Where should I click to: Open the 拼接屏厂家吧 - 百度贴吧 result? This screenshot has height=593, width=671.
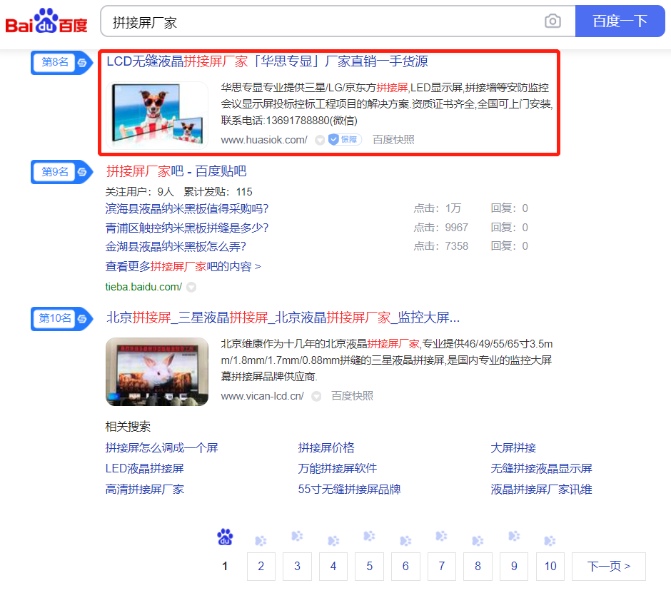point(176,171)
